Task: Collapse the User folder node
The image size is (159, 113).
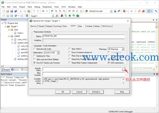Action: click(x=9, y=30)
